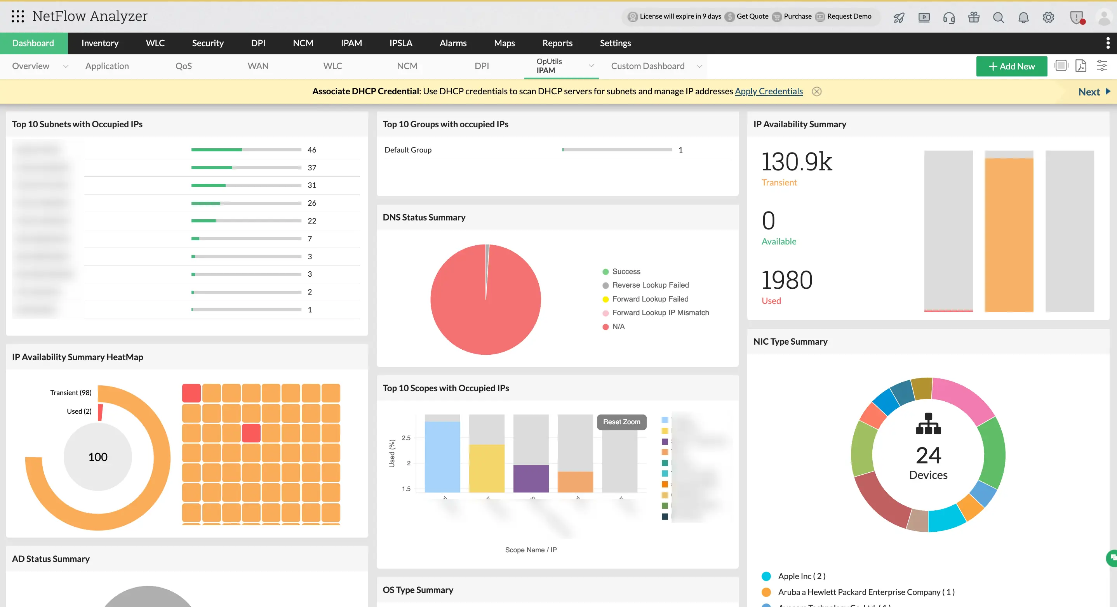Click the shield alert icon with red badge

1077,18
